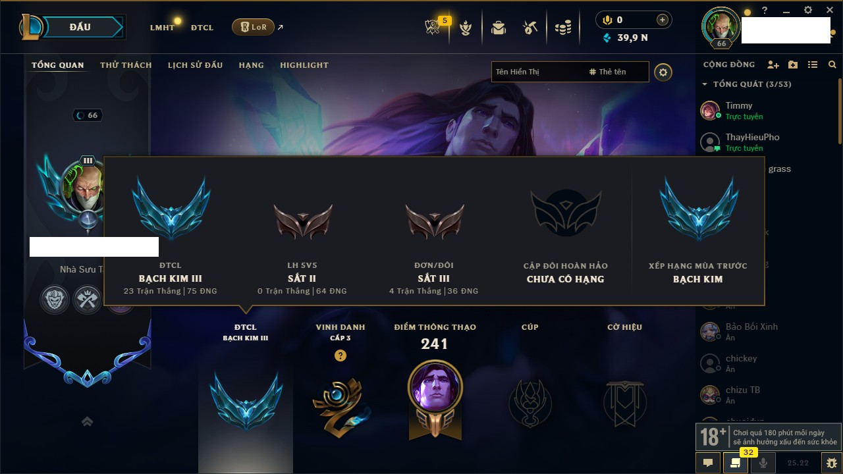Toggle the chat window button
The width and height of the screenshot is (843, 474).
tap(708, 463)
